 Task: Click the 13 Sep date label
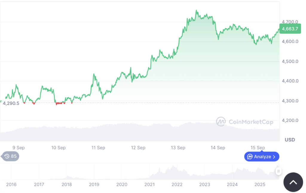[x=178, y=148]
